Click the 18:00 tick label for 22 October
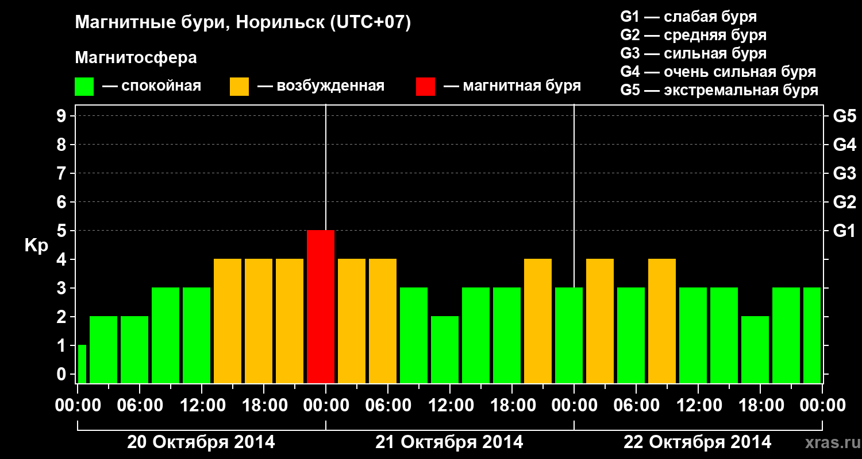The image size is (862, 459). pyautogui.click(x=760, y=405)
